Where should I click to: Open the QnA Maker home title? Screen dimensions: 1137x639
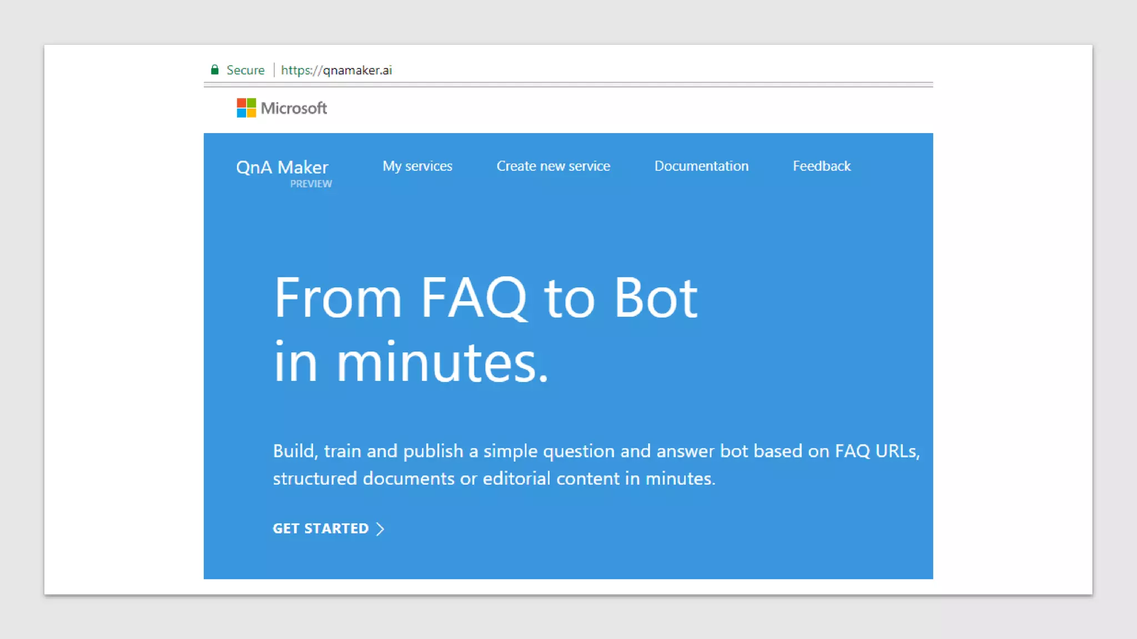[x=282, y=167]
